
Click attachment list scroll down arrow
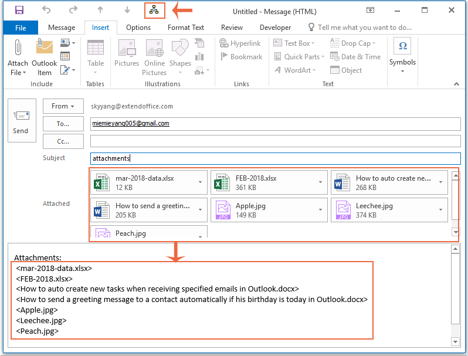click(456, 232)
